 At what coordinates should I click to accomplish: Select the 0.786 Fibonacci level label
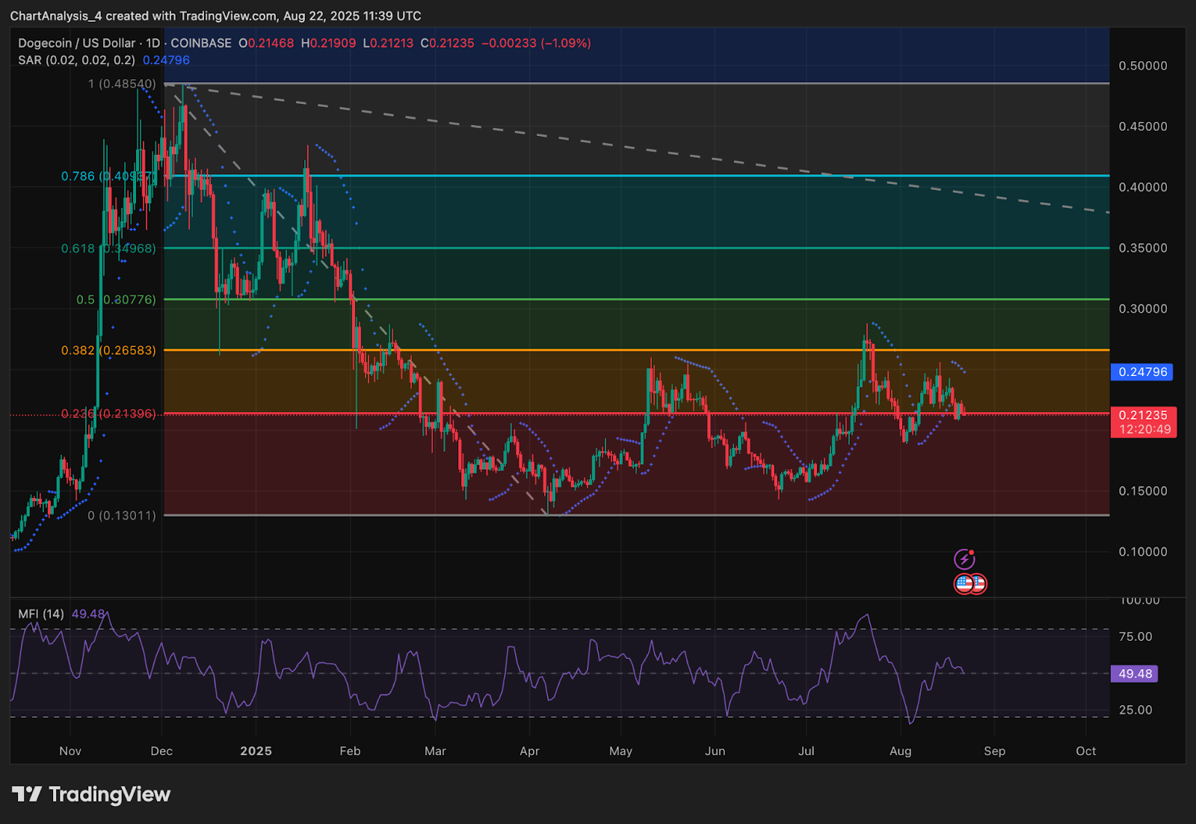(78, 176)
